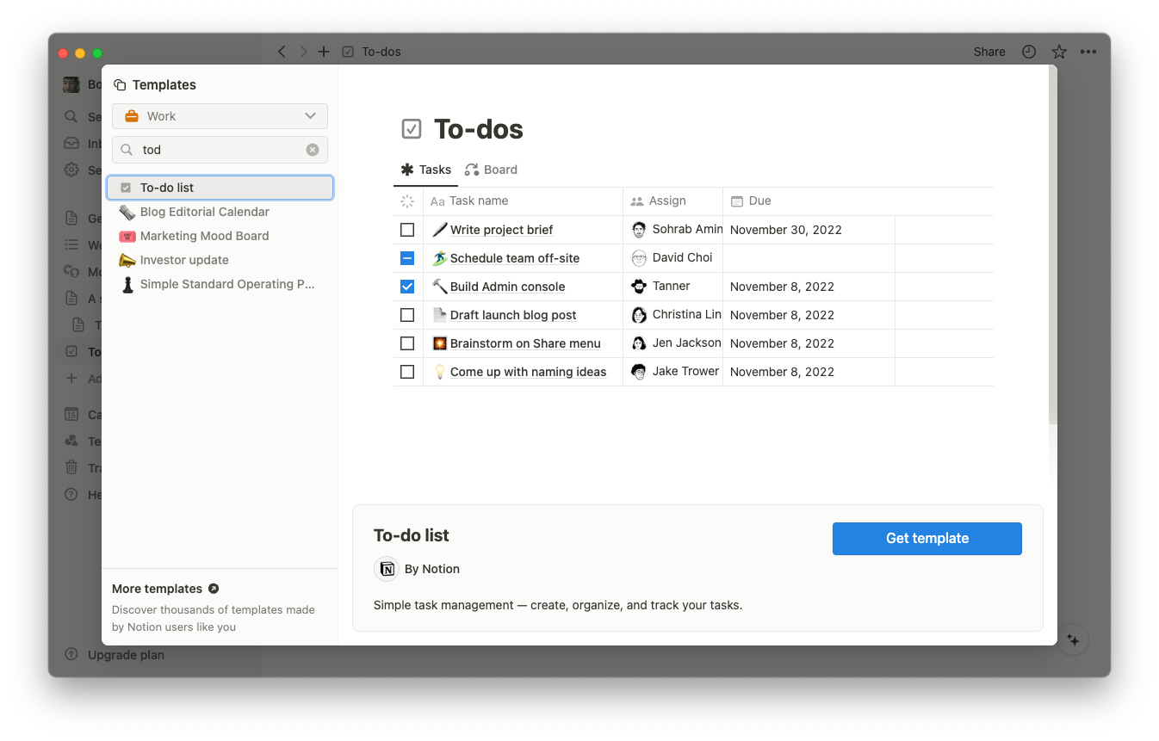Open page history clock icon

pyautogui.click(x=1029, y=52)
